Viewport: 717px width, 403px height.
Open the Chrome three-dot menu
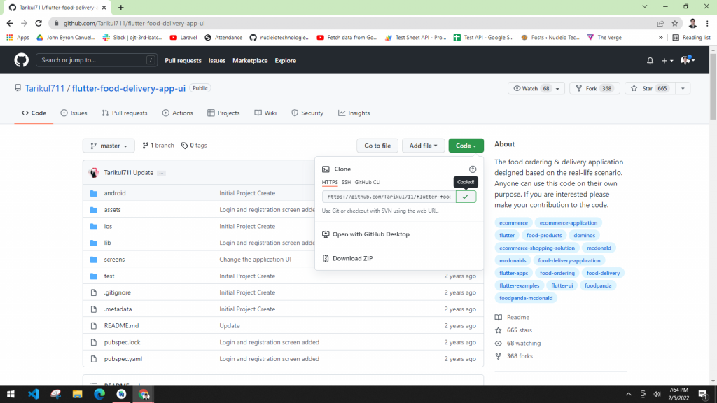click(x=707, y=23)
